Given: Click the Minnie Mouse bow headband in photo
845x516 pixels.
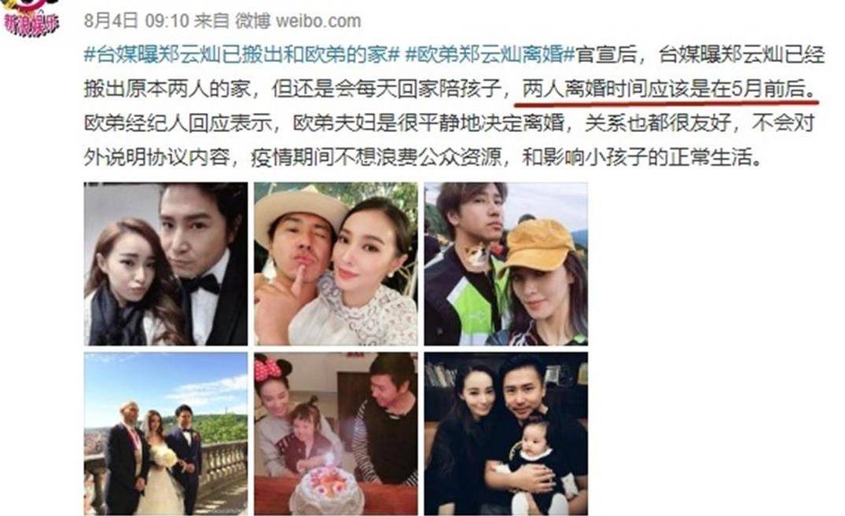Looking at the screenshot, I should tap(268, 368).
